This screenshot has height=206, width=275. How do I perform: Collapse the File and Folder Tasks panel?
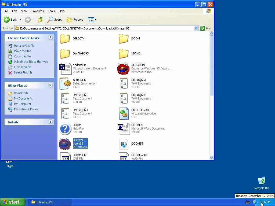[x=50, y=38]
